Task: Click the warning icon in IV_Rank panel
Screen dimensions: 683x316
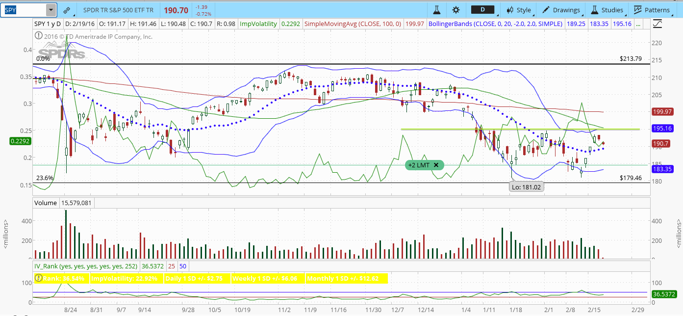Action: pyautogui.click(x=38, y=278)
